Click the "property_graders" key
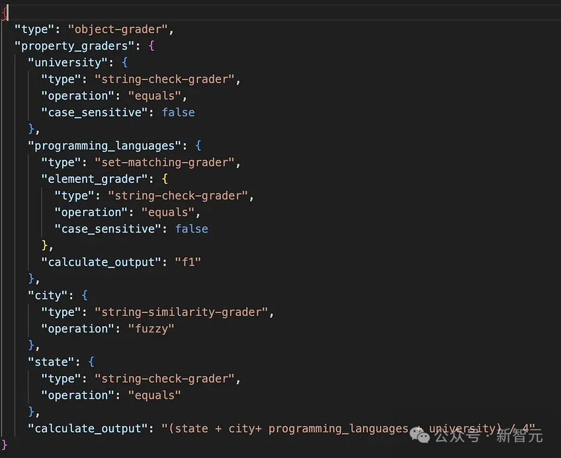The image size is (561, 458). pos(74,46)
